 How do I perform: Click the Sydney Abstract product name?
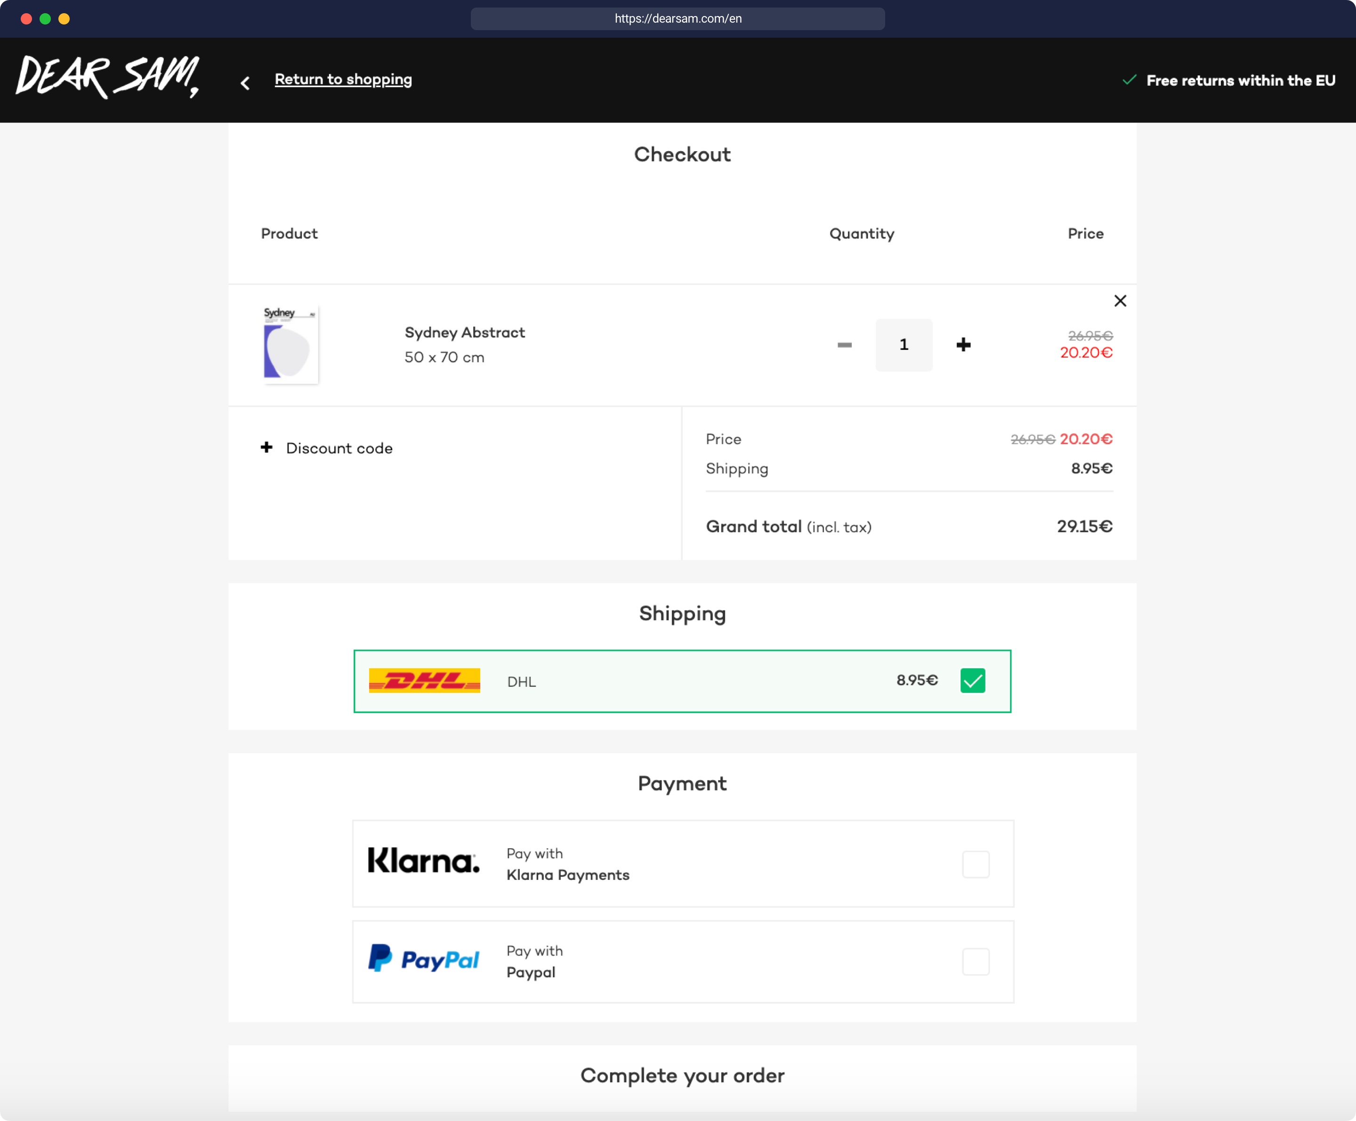point(465,333)
